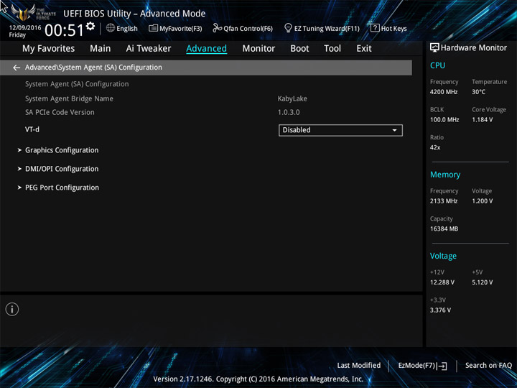
Task: Click the settings gear beside the clock
Action: (x=90, y=27)
